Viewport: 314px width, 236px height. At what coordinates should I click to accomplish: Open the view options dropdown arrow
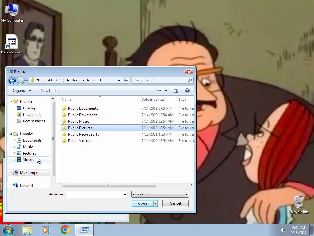click(166, 91)
